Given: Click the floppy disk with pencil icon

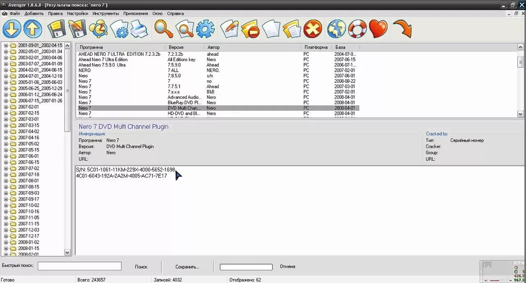Looking at the screenshot, I should click(x=77, y=29).
